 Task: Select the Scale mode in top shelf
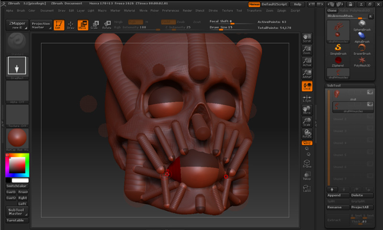coord(94,25)
